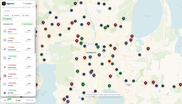182x104 pixels.
Task: Open Лукойл row chevron arrow
Action: coord(32,76)
